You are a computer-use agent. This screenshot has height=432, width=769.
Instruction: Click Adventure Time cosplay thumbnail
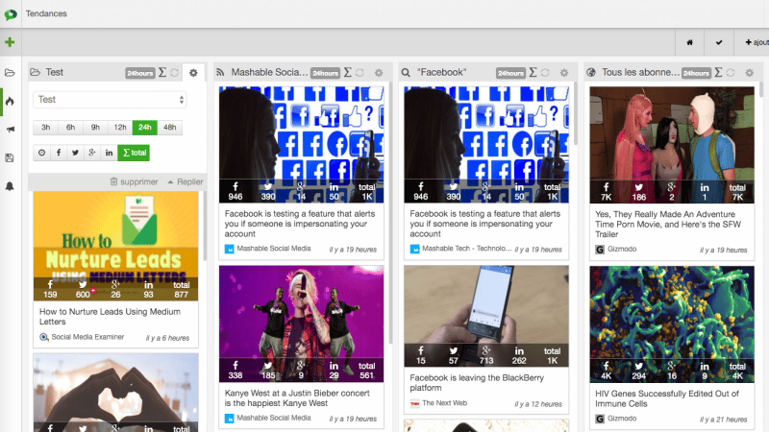click(672, 145)
